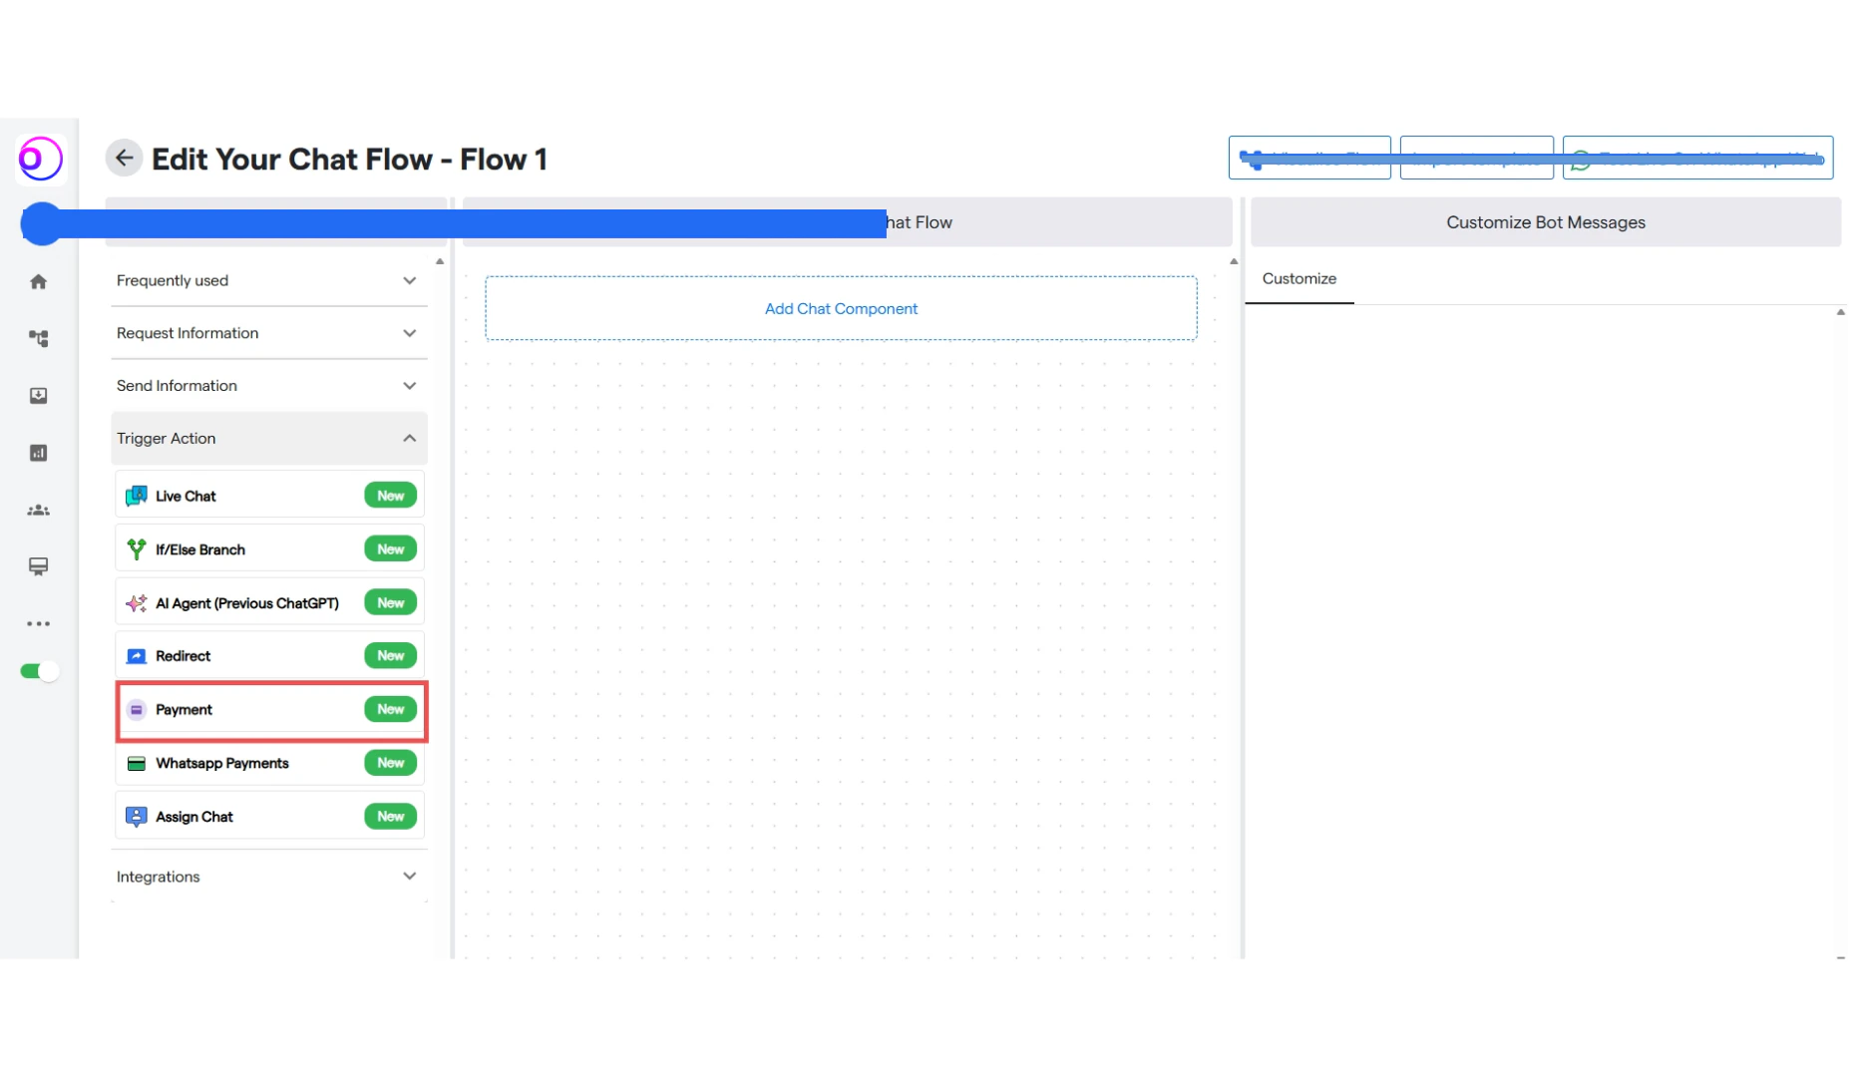Click up arrow of chat flow scrollbar
The height and width of the screenshot is (1077, 1861).
coord(1234,262)
